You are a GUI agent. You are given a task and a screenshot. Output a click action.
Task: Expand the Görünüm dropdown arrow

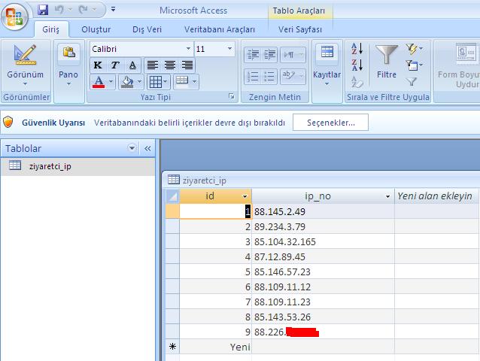25,83
